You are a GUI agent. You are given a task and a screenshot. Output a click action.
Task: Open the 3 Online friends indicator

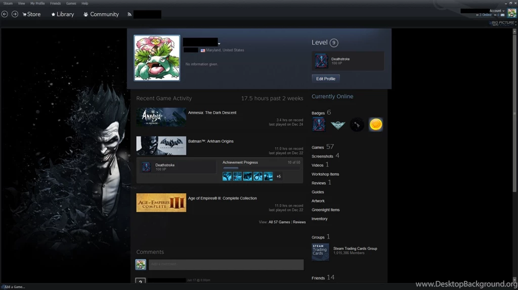484,15
